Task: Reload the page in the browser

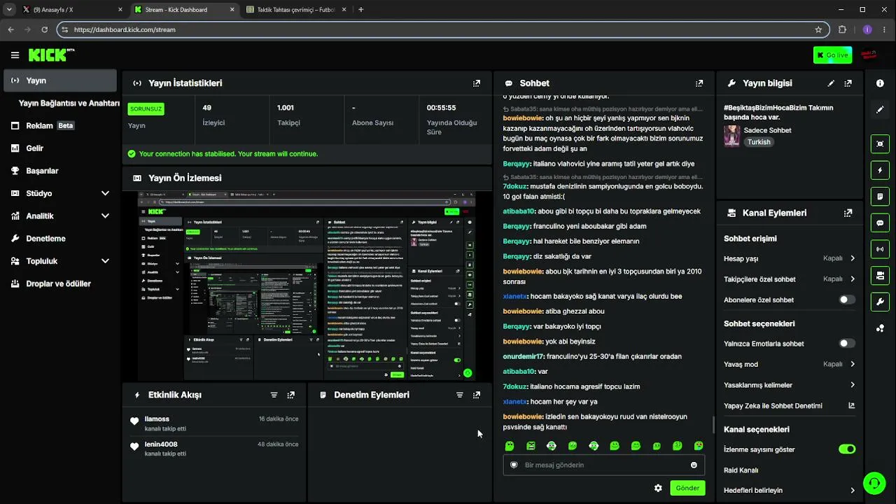Action: tap(45, 29)
